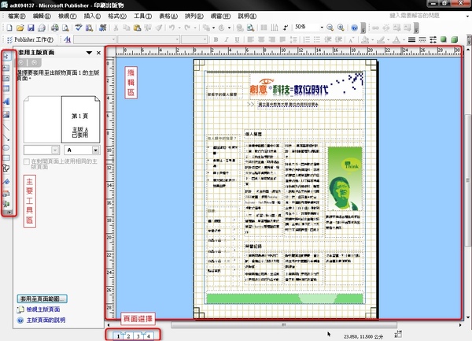The image size is (472, 341).
Task: Expand Standard toolbar options arrow
Action: (x=363, y=28)
